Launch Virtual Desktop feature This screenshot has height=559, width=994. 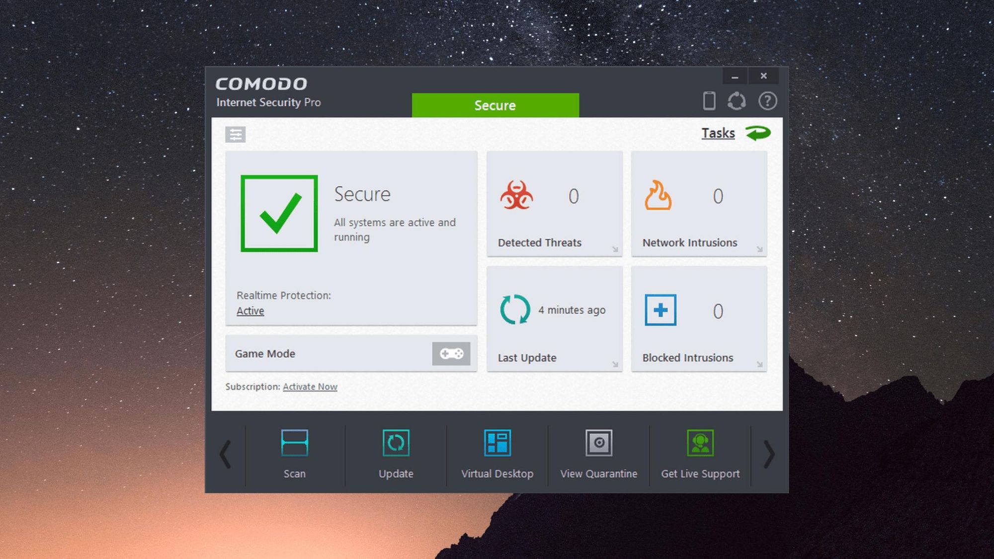[x=497, y=454]
